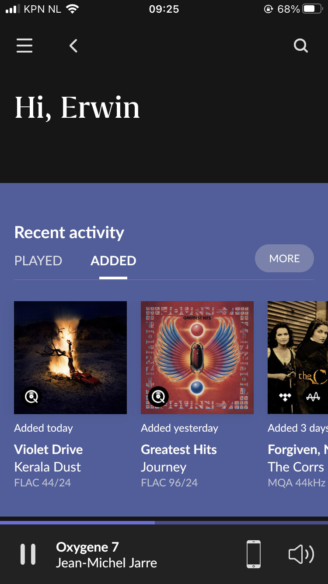Image resolution: width=328 pixels, height=584 pixels.
Task: Open the volume speaker control
Action: pyautogui.click(x=301, y=554)
